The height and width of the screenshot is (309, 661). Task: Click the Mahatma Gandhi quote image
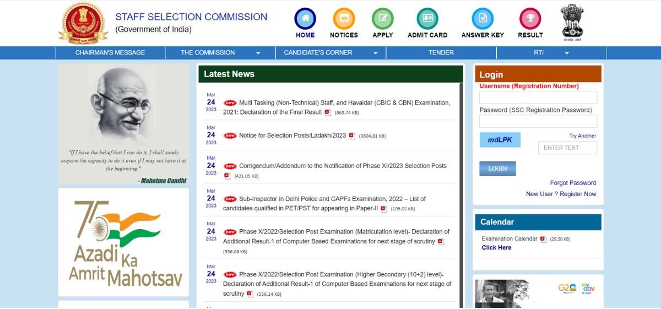pyautogui.click(x=123, y=124)
